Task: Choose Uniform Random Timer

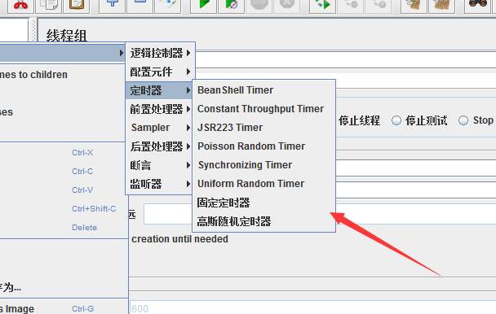Action: click(x=263, y=184)
